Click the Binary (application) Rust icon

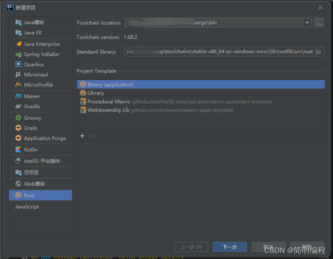tap(83, 84)
